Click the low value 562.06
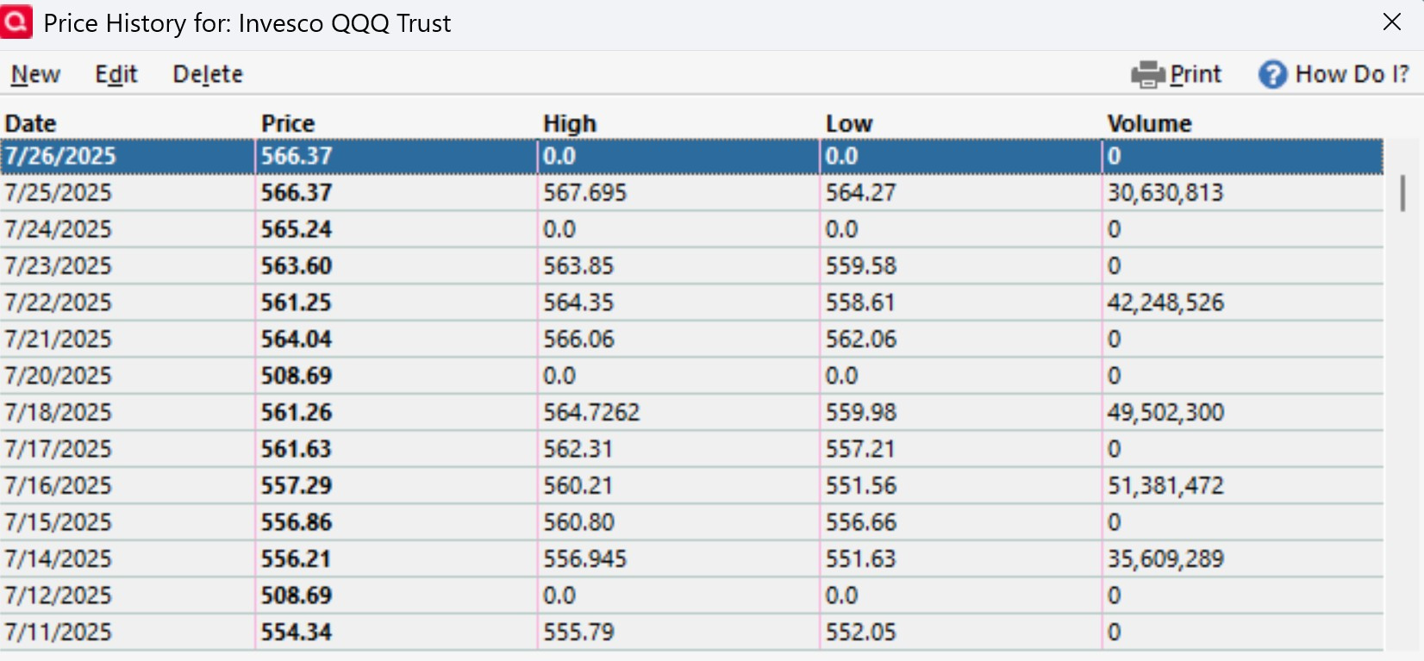The image size is (1424, 661). click(861, 340)
